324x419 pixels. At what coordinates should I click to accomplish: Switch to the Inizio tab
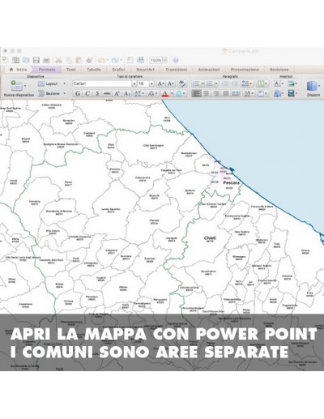[x=19, y=70]
